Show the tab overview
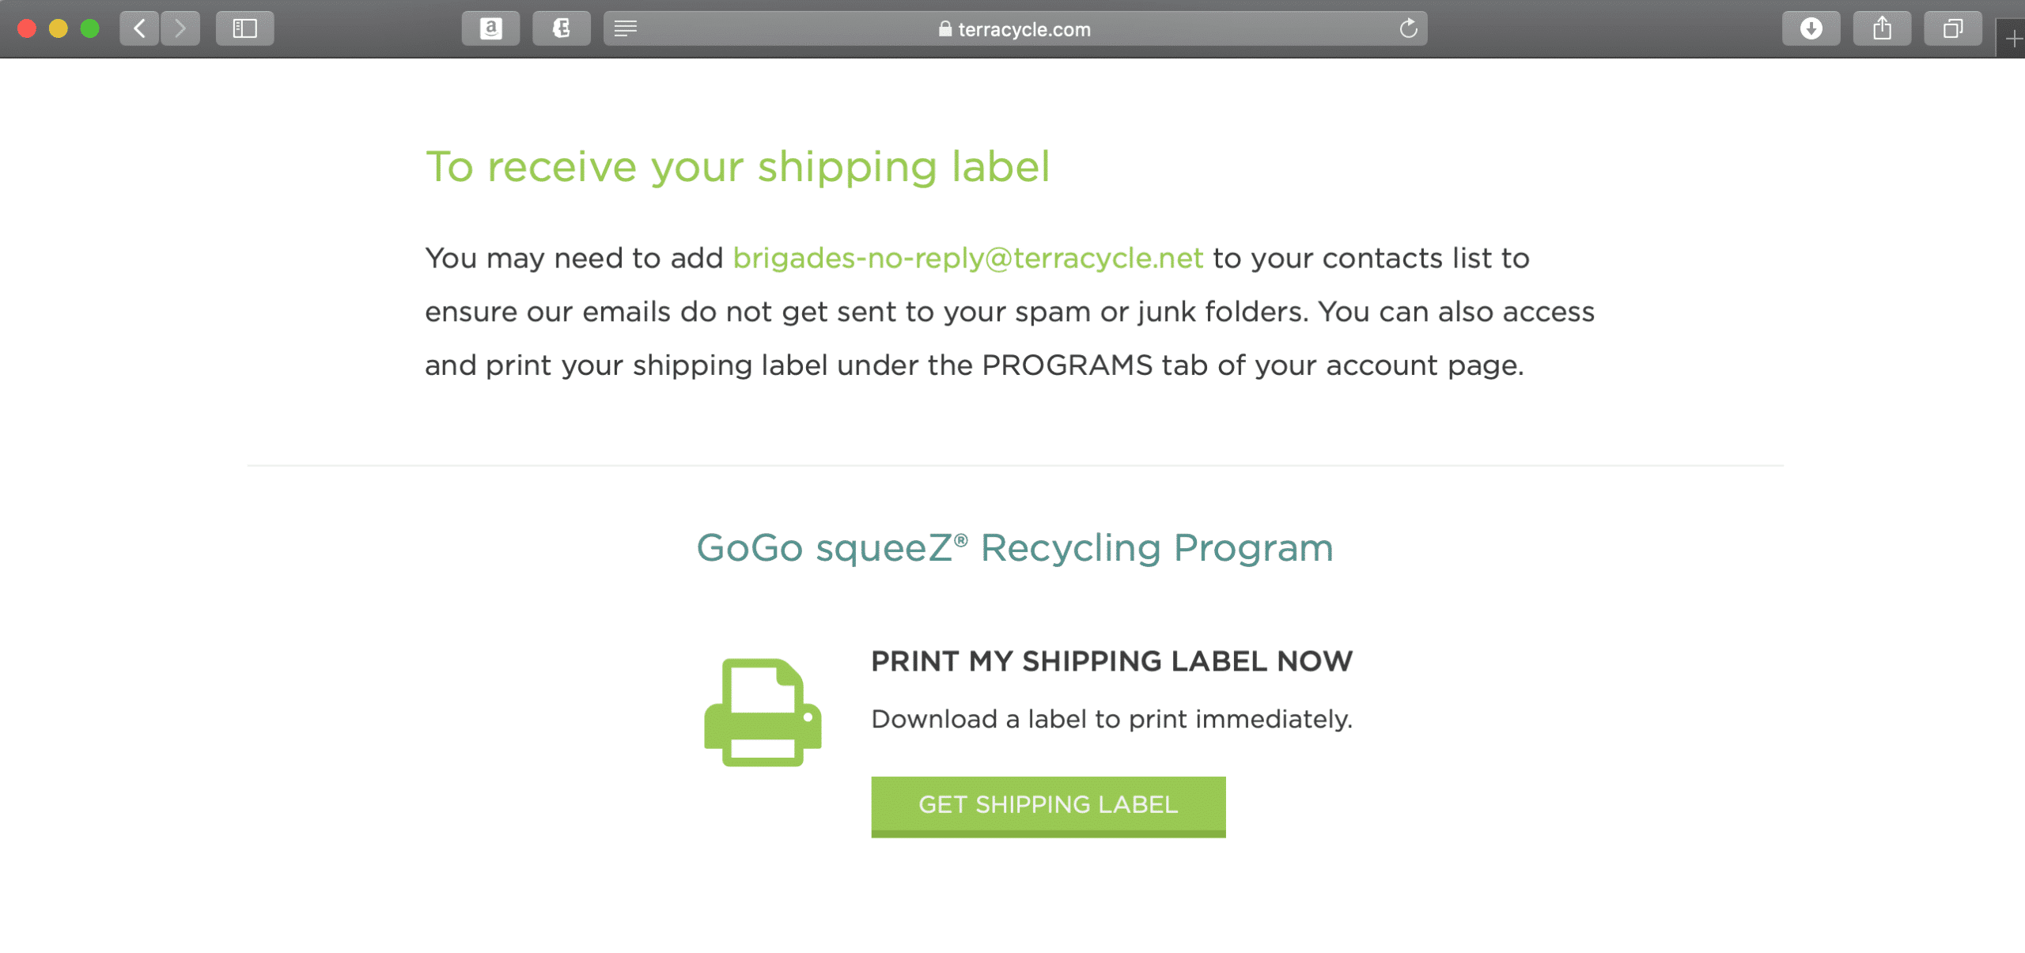This screenshot has width=2025, height=953. point(1952,29)
